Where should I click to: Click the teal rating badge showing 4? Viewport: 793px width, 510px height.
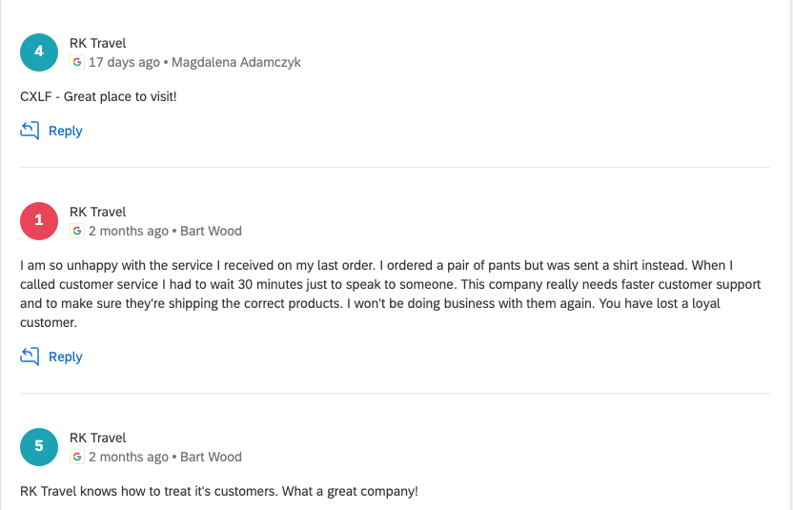pos(39,52)
